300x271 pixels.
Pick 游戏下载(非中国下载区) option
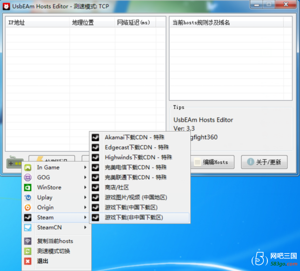coord(140,217)
